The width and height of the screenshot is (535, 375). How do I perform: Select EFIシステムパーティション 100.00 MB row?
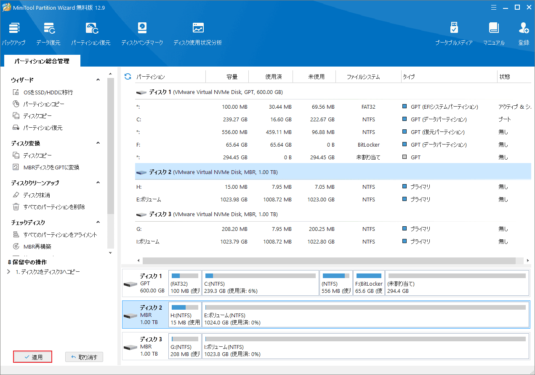coord(333,107)
